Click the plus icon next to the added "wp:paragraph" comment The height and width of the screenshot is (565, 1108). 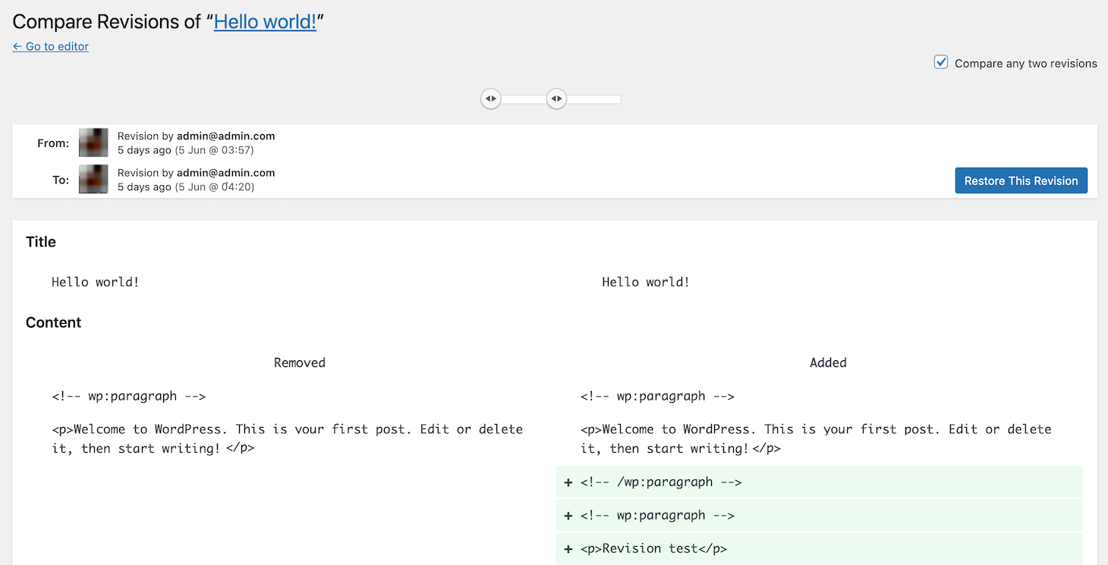568,515
